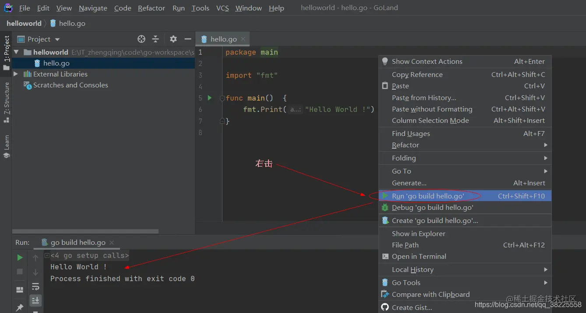
Task: Click the locate/scroll-from-source target icon
Action: [141, 39]
